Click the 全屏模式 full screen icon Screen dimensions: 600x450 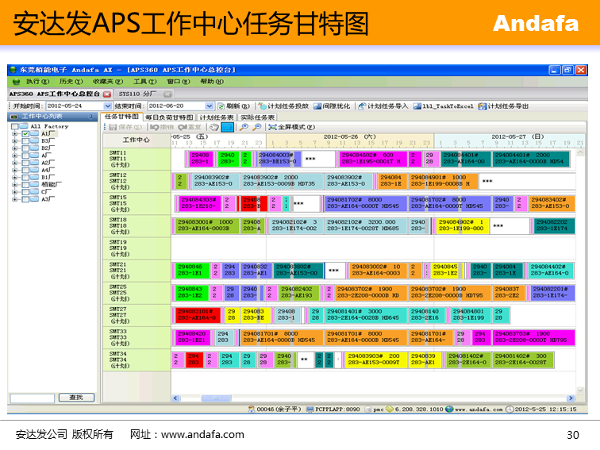coord(272,127)
